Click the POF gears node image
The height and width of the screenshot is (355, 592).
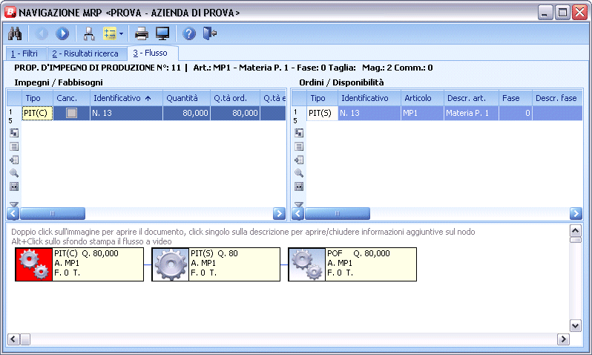[x=307, y=264]
